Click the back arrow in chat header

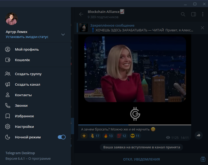(x=81, y=14)
